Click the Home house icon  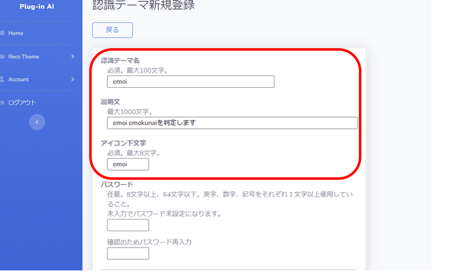[2, 33]
